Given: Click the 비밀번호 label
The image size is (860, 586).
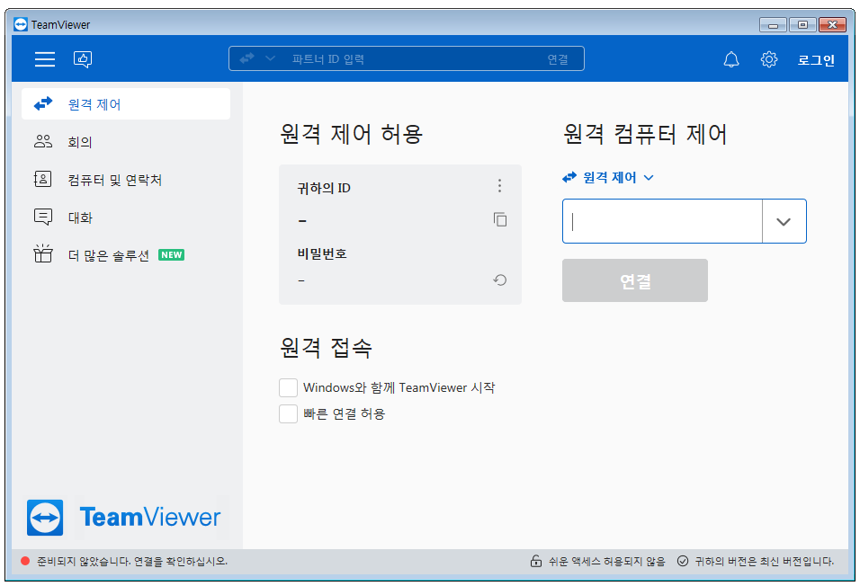Looking at the screenshot, I should coord(322,253).
